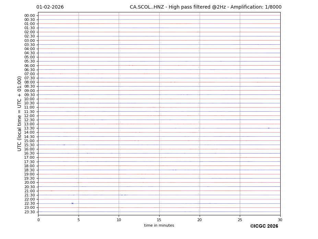This screenshot has height=239, width=318.
Task: Click the 'time in minutes' axis label
Action: click(x=159, y=226)
